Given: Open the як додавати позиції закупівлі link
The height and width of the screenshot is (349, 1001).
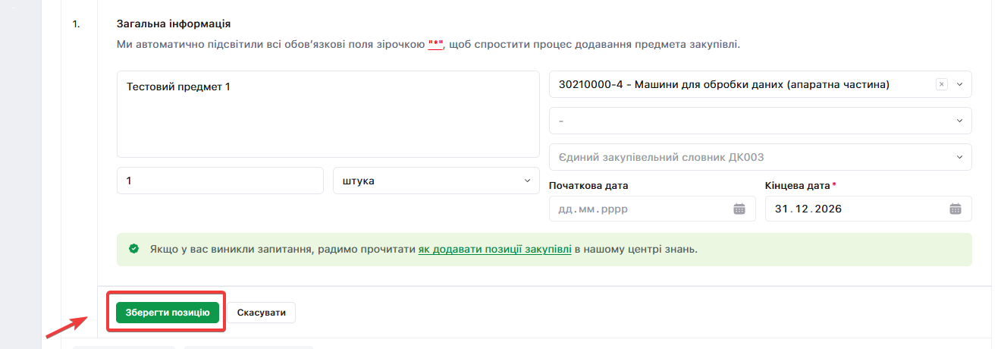Looking at the screenshot, I should coord(494,249).
